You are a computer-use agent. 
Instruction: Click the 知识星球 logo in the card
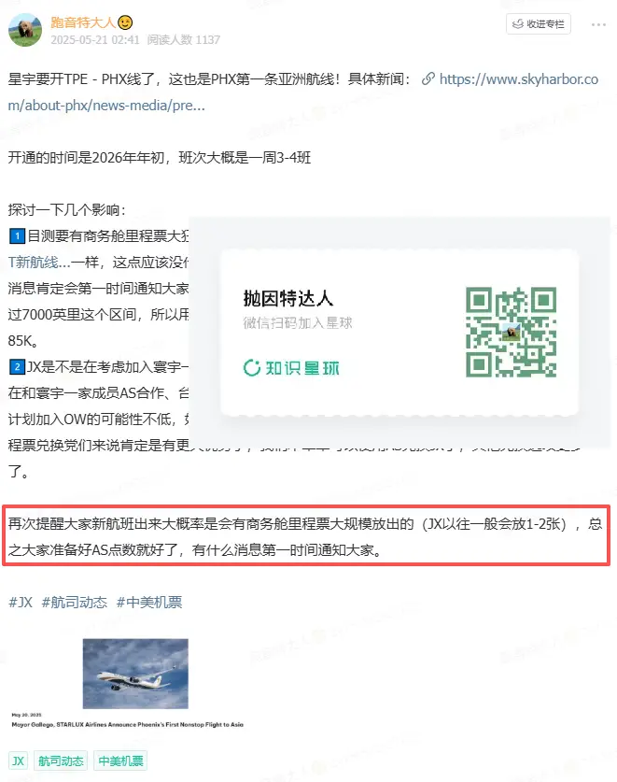click(x=291, y=368)
